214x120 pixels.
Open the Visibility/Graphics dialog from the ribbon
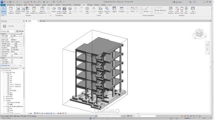pyautogui.click(x=18, y=10)
